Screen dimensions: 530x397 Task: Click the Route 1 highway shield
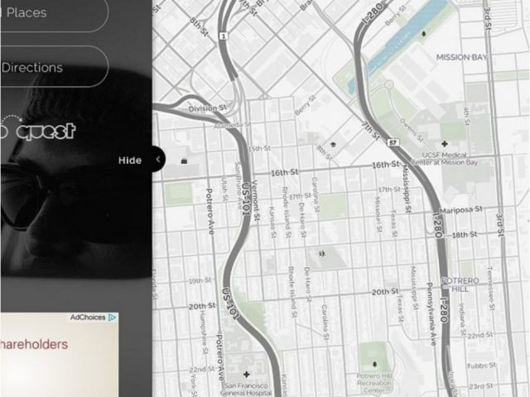(224, 36)
